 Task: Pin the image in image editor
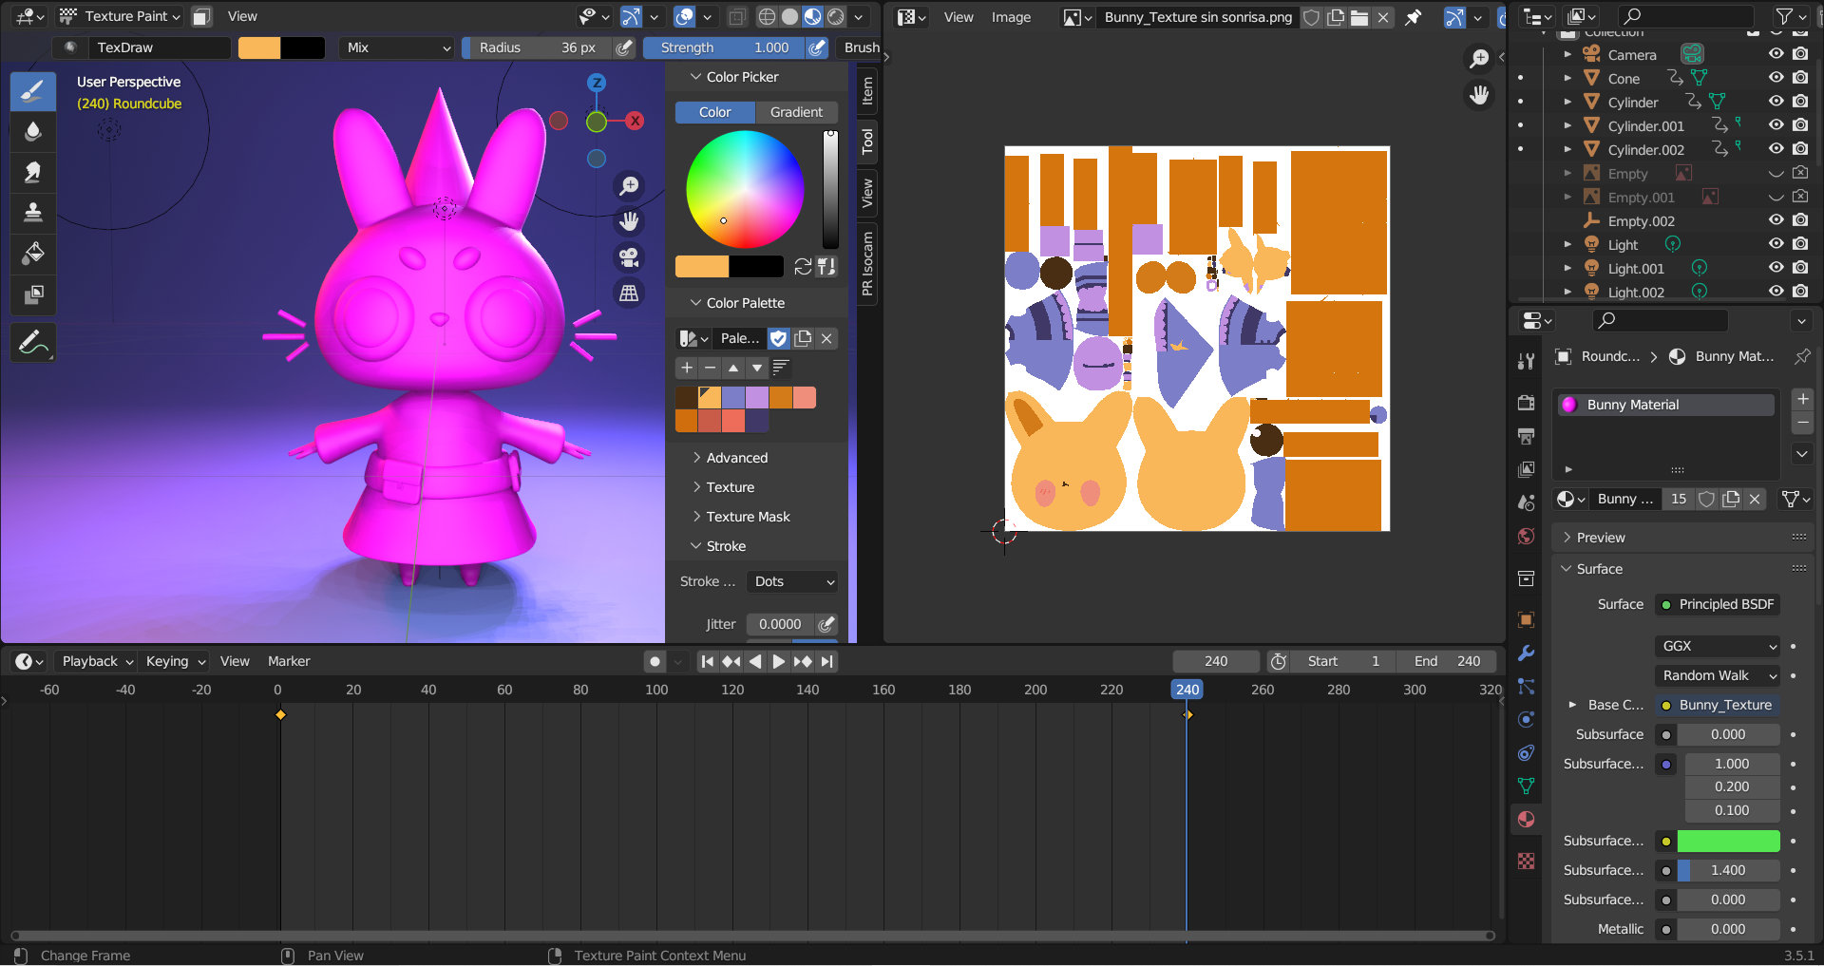tap(1414, 17)
